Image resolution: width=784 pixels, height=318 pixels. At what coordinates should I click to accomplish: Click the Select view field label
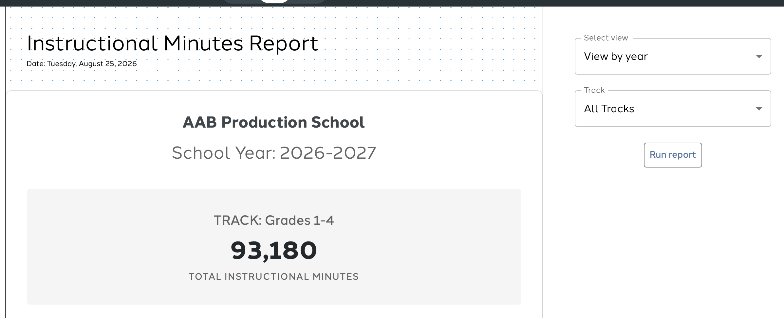[x=606, y=38]
